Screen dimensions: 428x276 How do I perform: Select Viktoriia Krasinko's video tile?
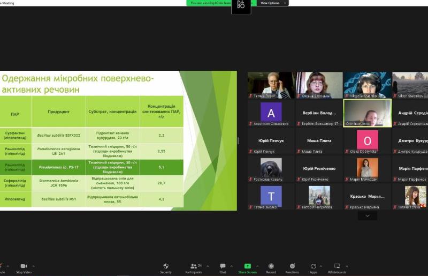click(x=368, y=85)
